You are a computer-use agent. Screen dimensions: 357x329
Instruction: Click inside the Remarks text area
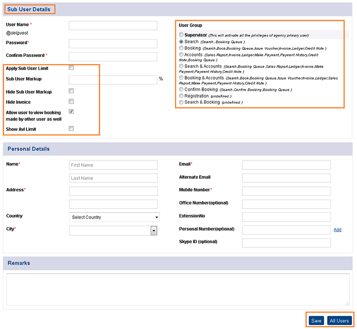click(x=178, y=289)
